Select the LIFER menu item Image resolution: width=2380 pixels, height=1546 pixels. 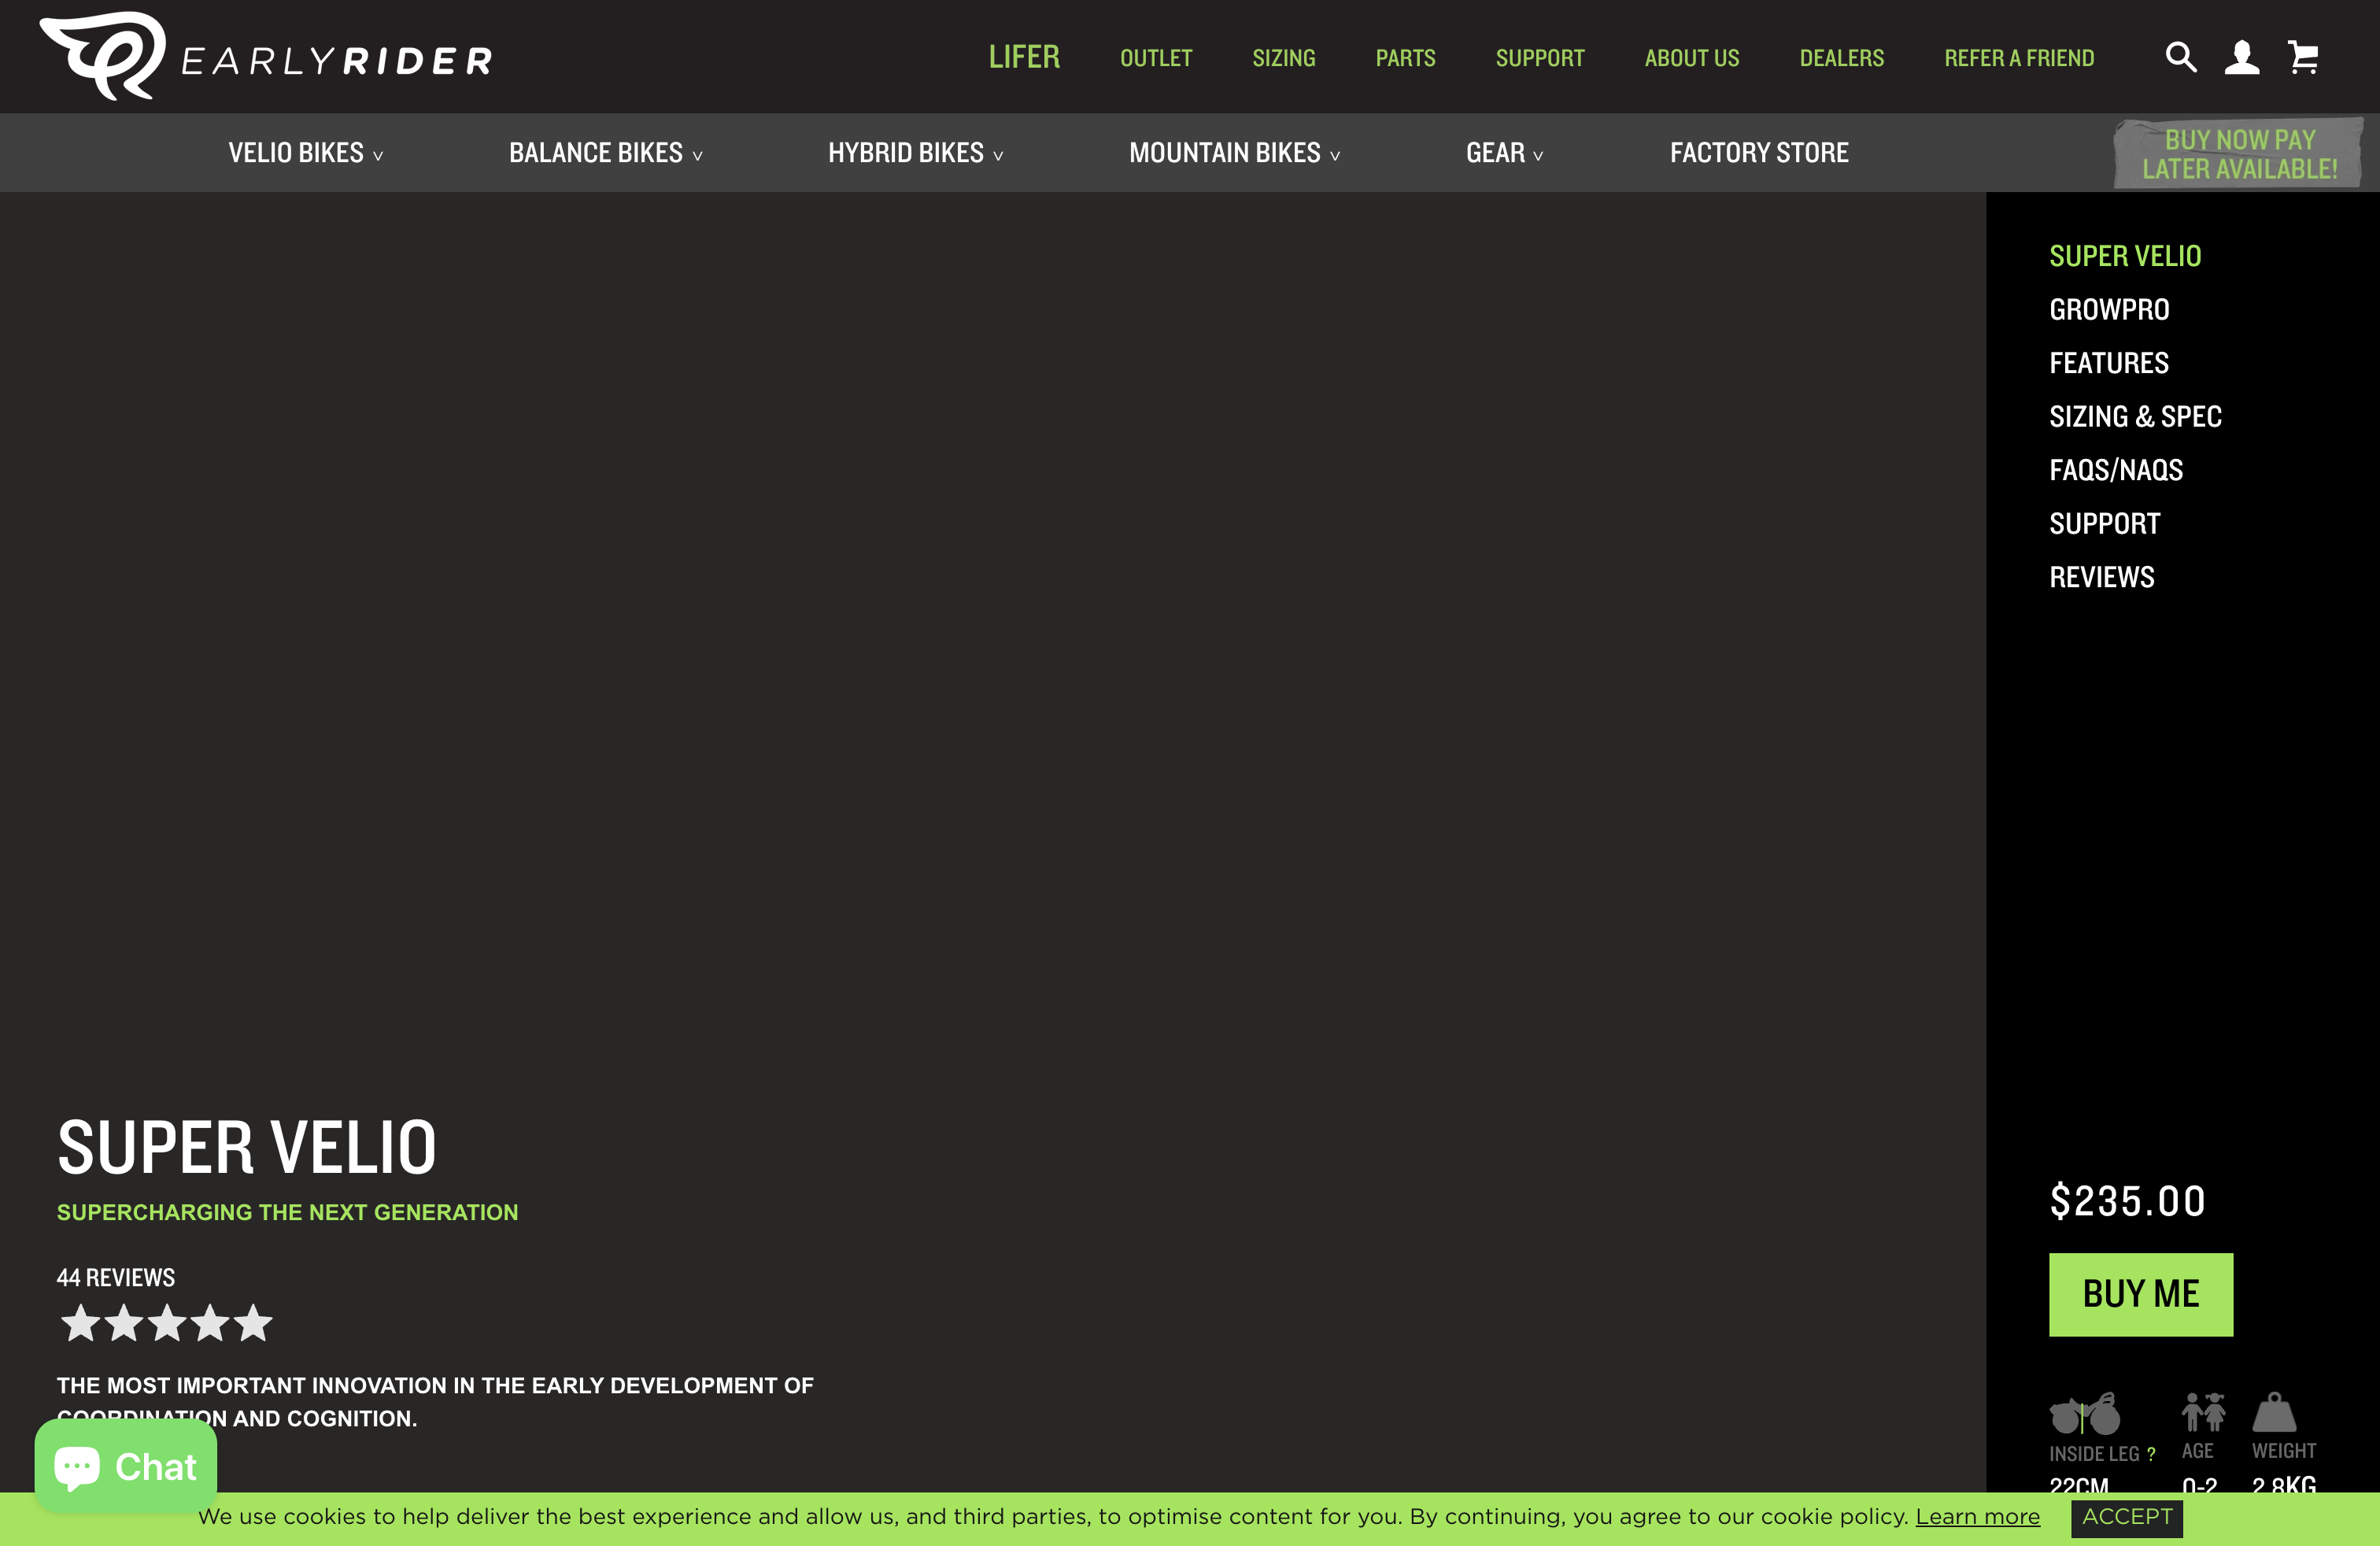[1024, 57]
